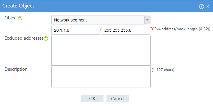Click the green help icon beside Object
This screenshot has height=108, width=213.
click(x=20, y=18)
